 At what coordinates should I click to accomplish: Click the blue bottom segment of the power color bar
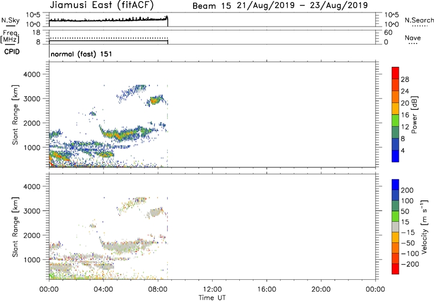(x=395, y=156)
